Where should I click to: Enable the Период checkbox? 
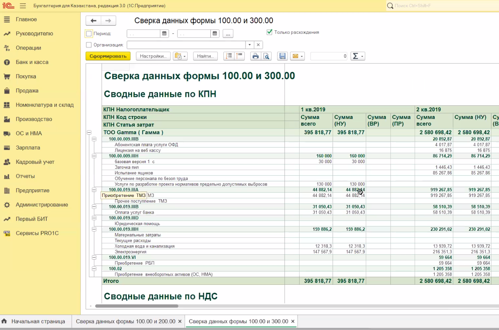[x=89, y=33]
